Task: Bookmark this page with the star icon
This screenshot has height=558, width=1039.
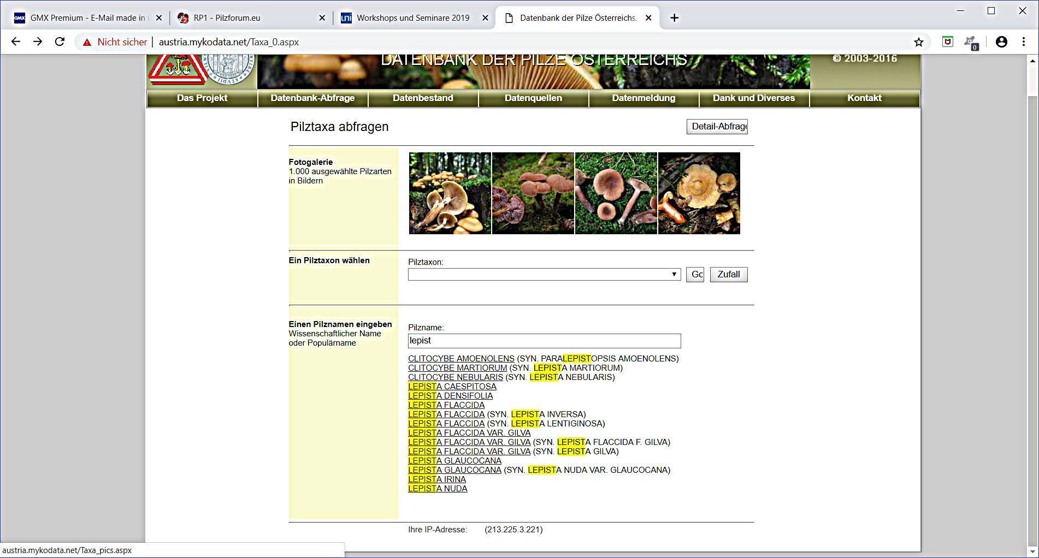Action: click(x=918, y=42)
